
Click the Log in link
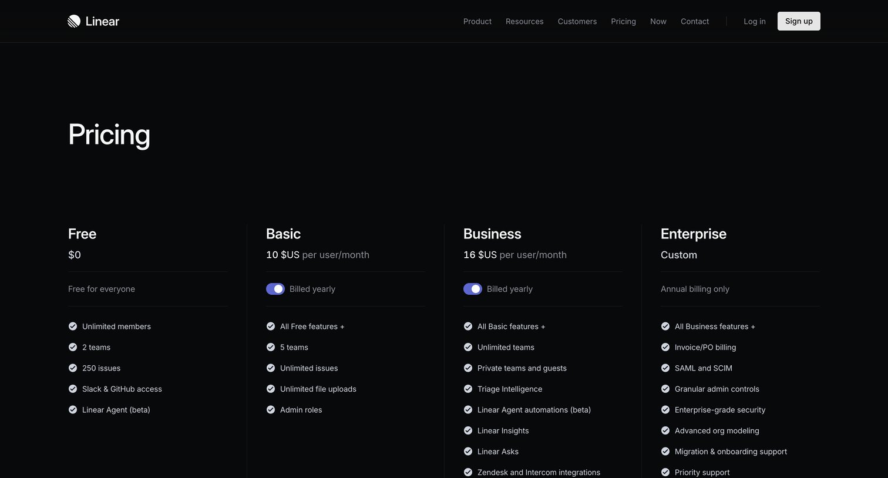(x=755, y=21)
